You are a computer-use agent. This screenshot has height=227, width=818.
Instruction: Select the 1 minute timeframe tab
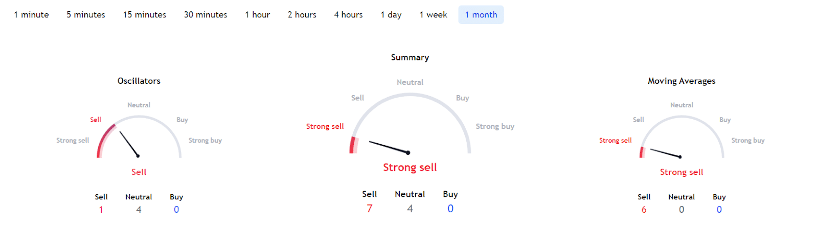31,15
